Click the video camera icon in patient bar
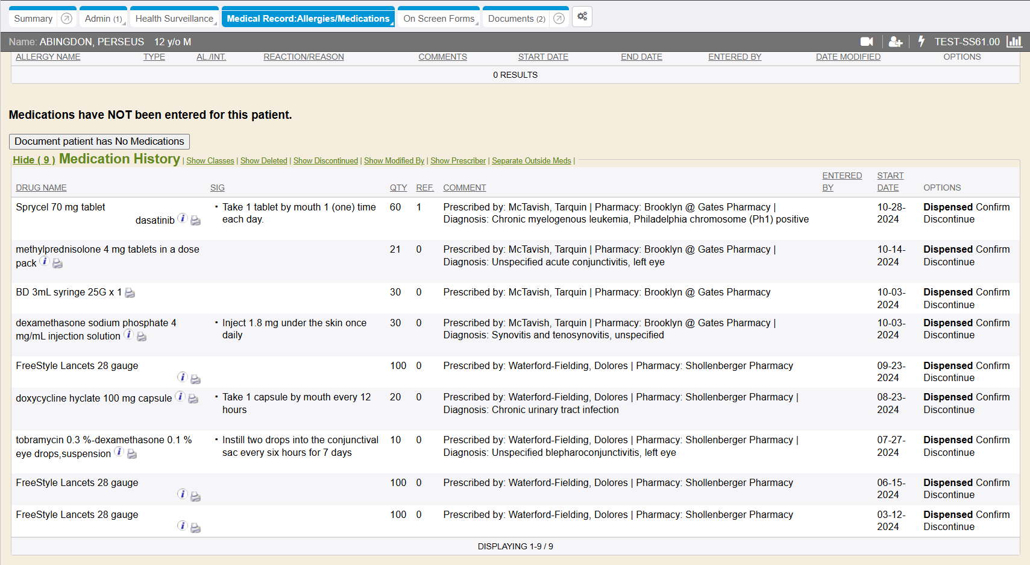 (x=867, y=42)
